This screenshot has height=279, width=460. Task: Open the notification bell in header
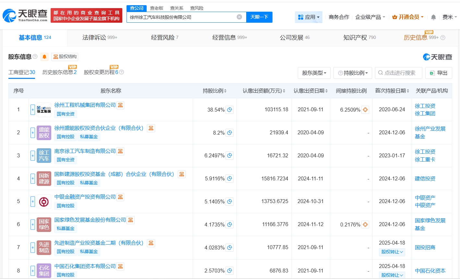[x=433, y=17]
